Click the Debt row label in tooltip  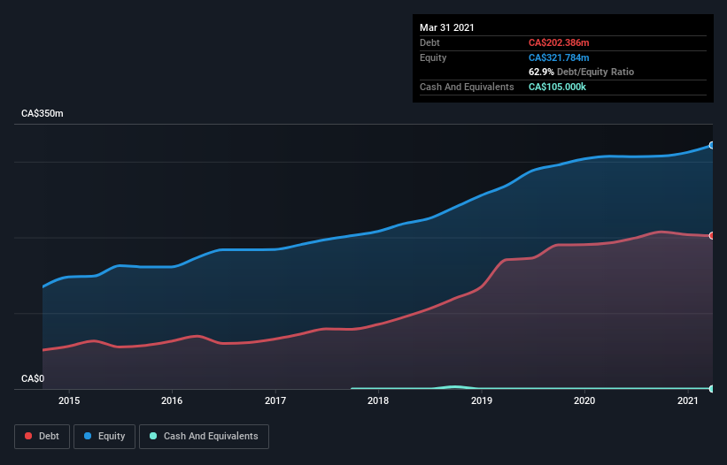click(x=429, y=42)
